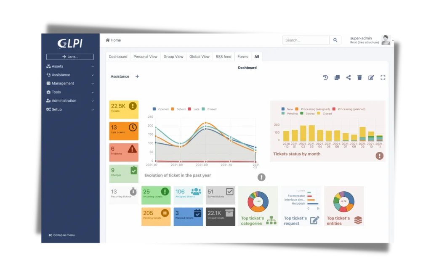Click the magnifier search button
431x269 pixels.
point(335,40)
